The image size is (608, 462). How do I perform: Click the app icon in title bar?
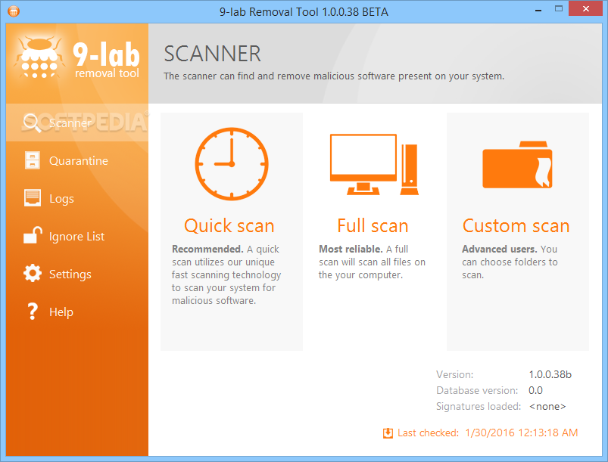tap(13, 11)
